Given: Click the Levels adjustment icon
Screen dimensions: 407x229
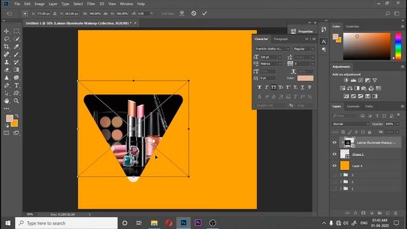Looking at the screenshot, I should point(354,81).
